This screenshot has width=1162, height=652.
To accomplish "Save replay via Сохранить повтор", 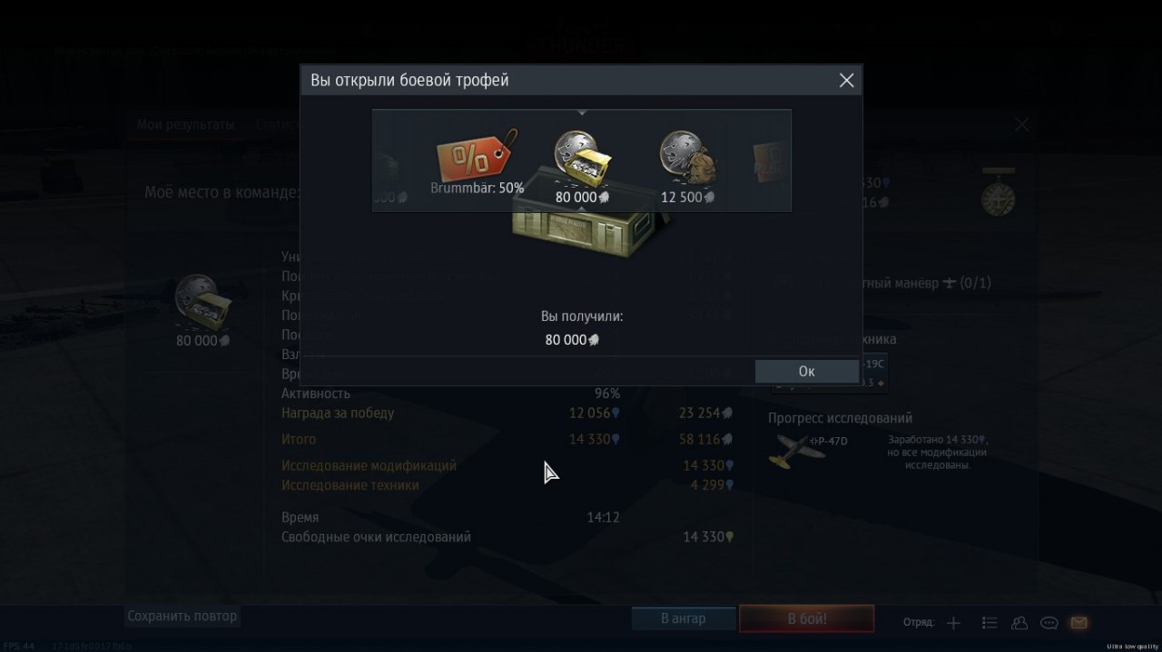I will click(182, 616).
